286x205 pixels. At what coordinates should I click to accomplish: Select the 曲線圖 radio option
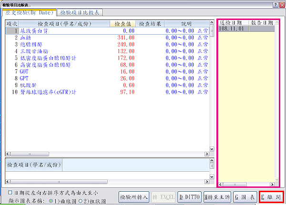click(x=52, y=200)
